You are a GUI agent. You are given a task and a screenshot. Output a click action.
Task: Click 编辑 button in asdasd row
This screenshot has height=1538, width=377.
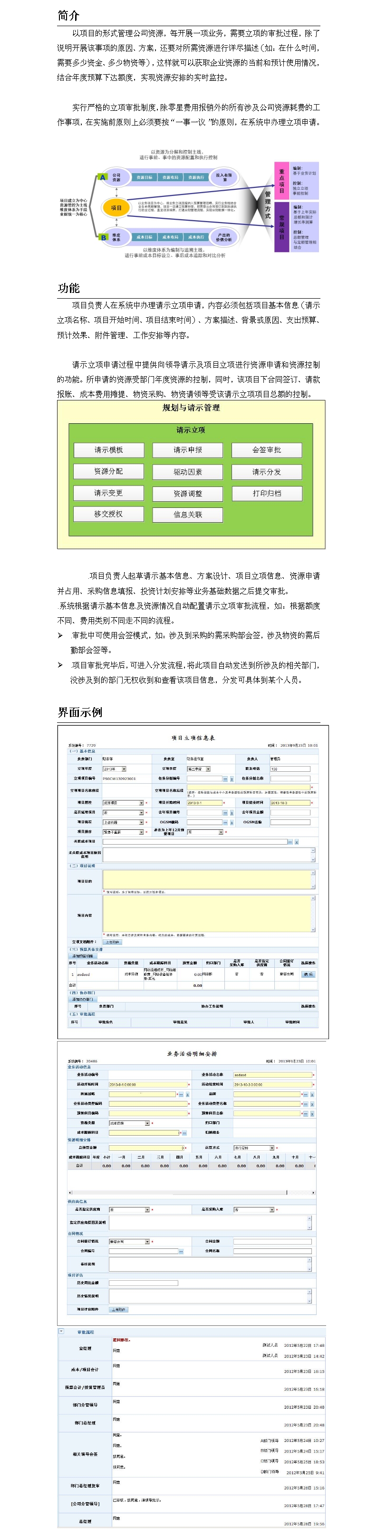[308, 974]
